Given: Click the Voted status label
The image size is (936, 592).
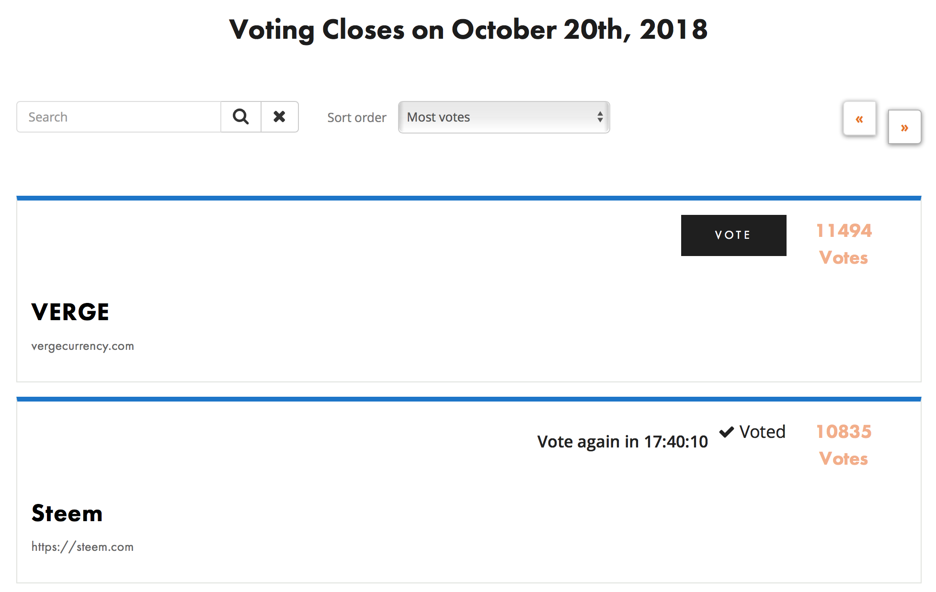Looking at the screenshot, I should (x=762, y=432).
